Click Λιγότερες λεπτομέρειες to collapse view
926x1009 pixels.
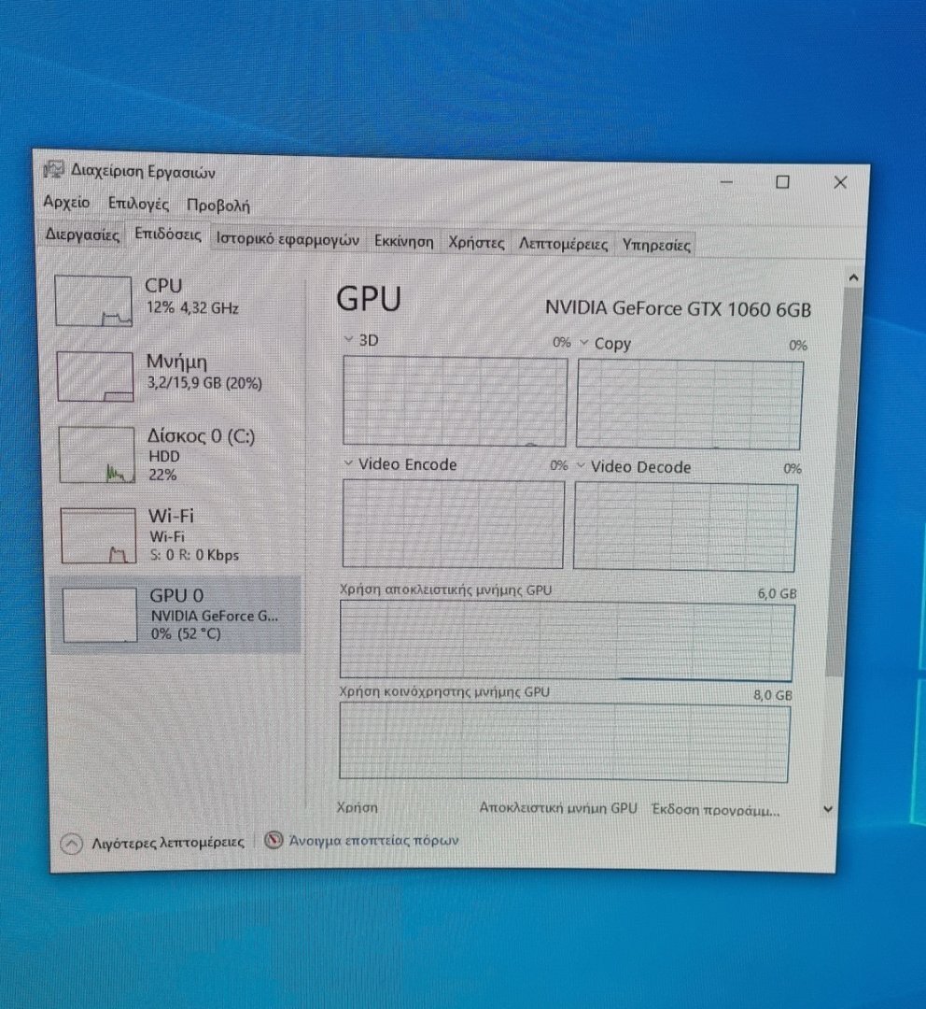click(x=168, y=842)
